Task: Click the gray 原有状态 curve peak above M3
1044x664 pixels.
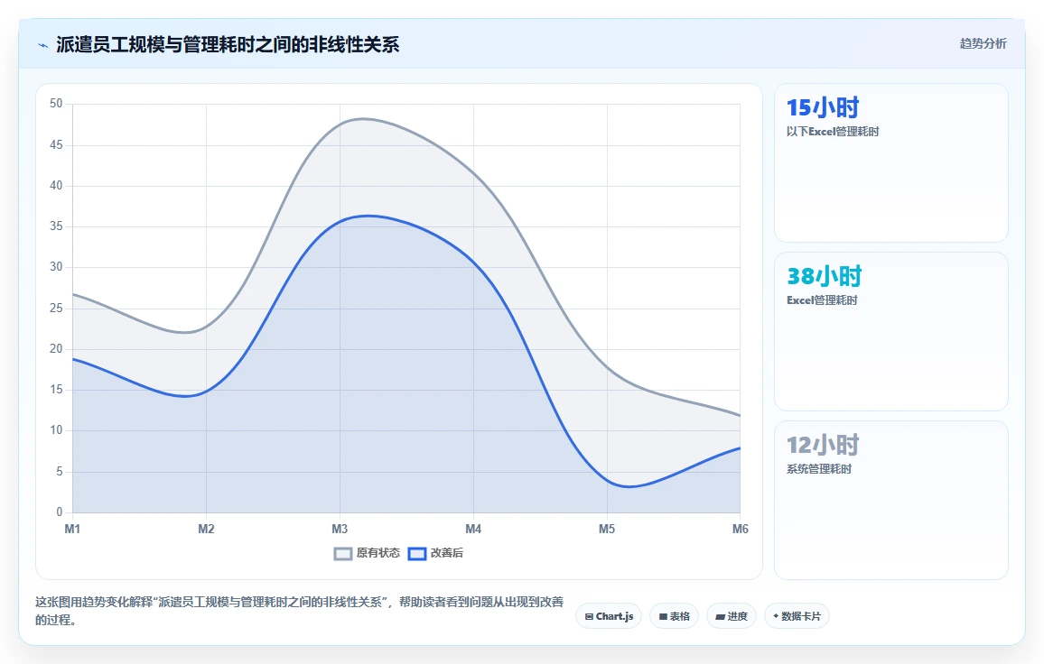Action: [x=363, y=119]
